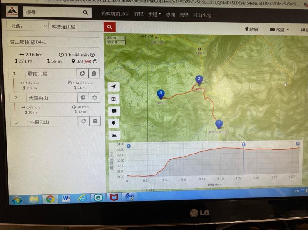The image size is (308, 230).
Task: Click segment time 20 min
Action: click(80, 107)
